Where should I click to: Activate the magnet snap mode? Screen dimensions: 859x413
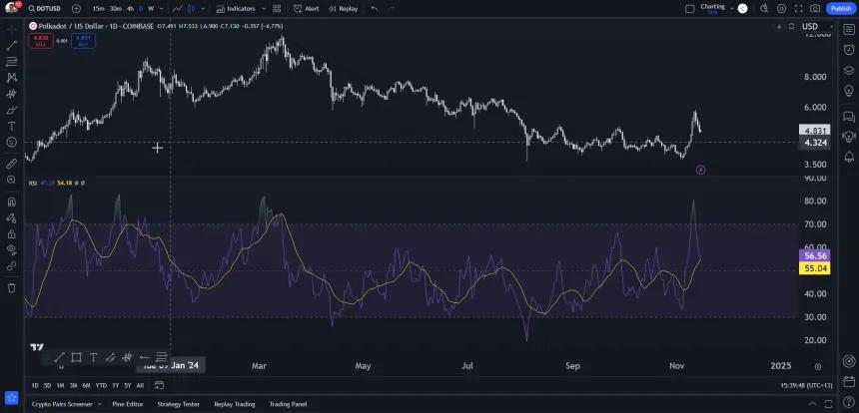point(12,202)
